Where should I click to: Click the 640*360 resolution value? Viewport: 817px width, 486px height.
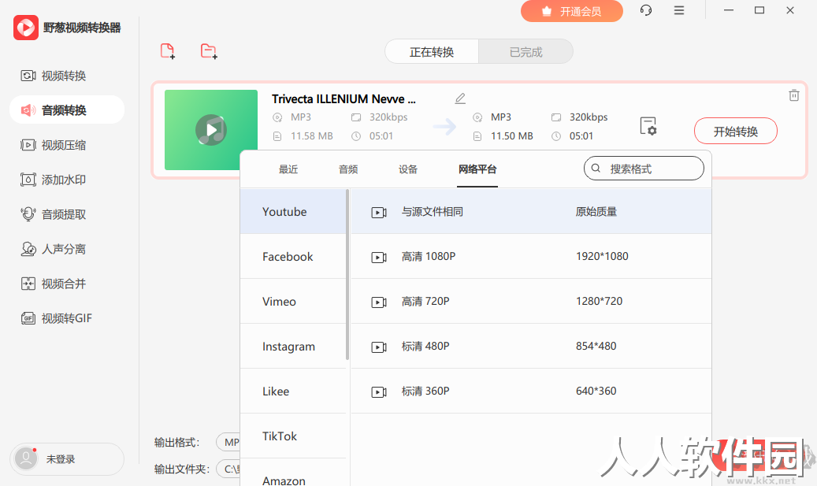[x=596, y=391]
